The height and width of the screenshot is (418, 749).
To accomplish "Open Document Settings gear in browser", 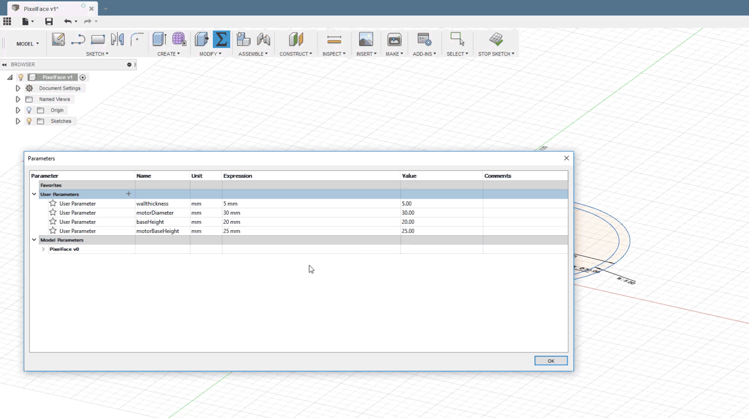I will click(x=29, y=88).
